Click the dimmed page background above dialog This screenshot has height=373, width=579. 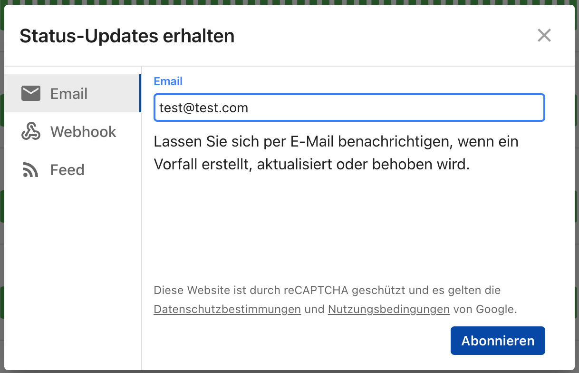289,2
